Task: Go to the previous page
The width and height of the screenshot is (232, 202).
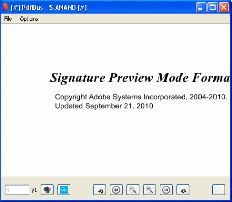Action: pos(116,190)
